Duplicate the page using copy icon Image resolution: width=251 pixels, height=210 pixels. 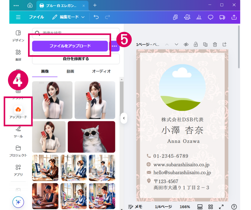(x=205, y=45)
